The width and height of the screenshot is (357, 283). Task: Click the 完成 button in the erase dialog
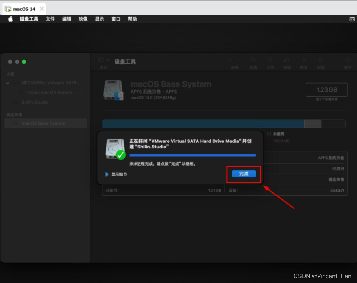click(243, 174)
